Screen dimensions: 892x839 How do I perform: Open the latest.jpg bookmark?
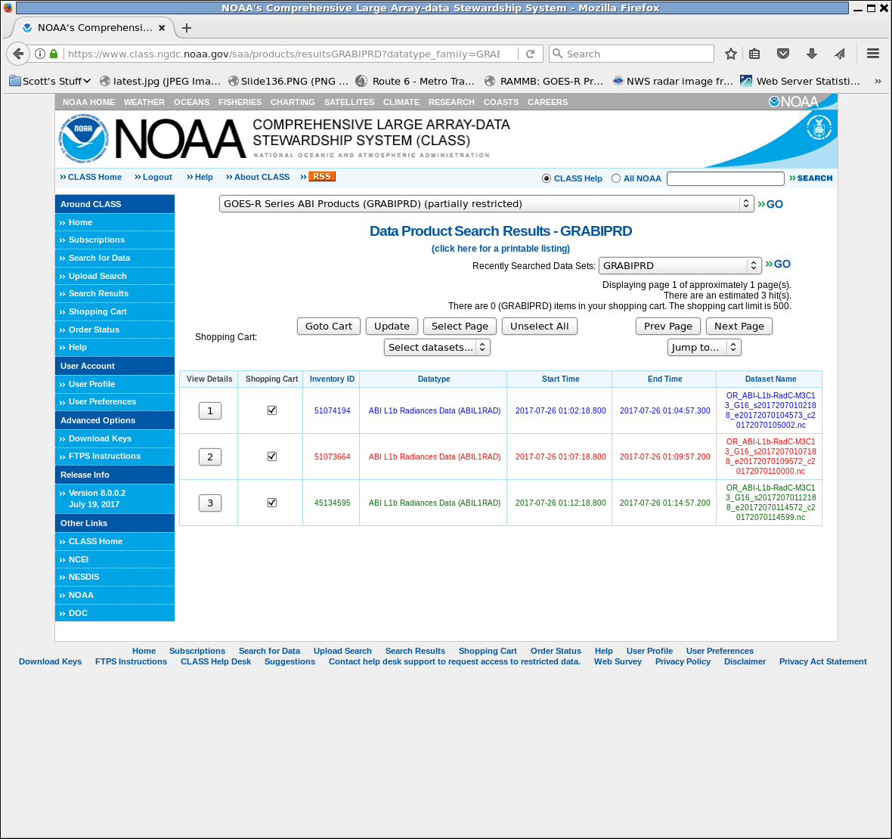pos(160,82)
